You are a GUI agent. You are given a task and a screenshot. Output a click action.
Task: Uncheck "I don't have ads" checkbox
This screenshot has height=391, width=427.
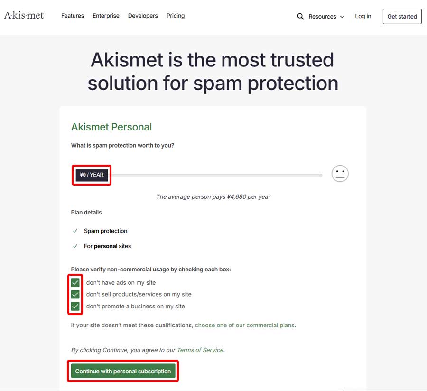(75, 283)
